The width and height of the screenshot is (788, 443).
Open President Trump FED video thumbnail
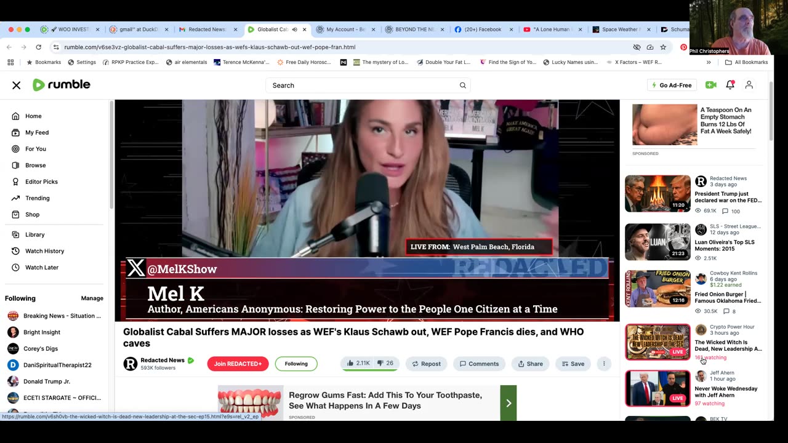657,194
